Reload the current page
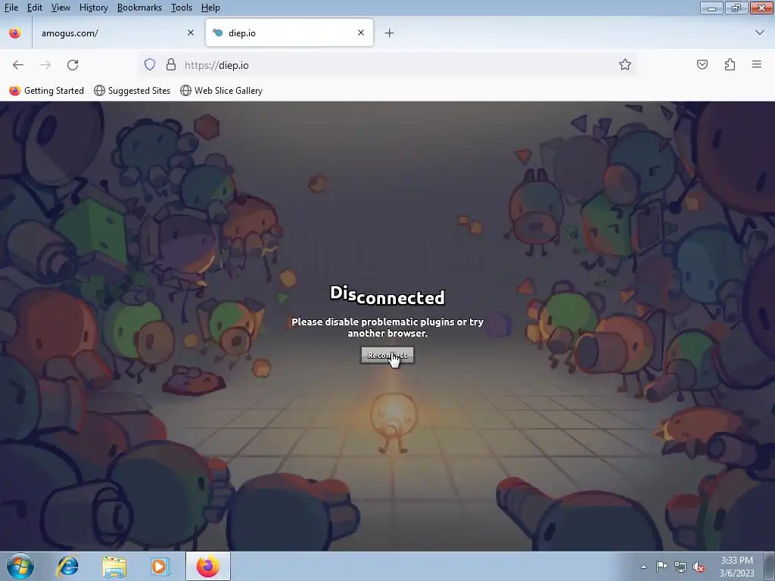This screenshot has height=581, width=775. tap(73, 65)
